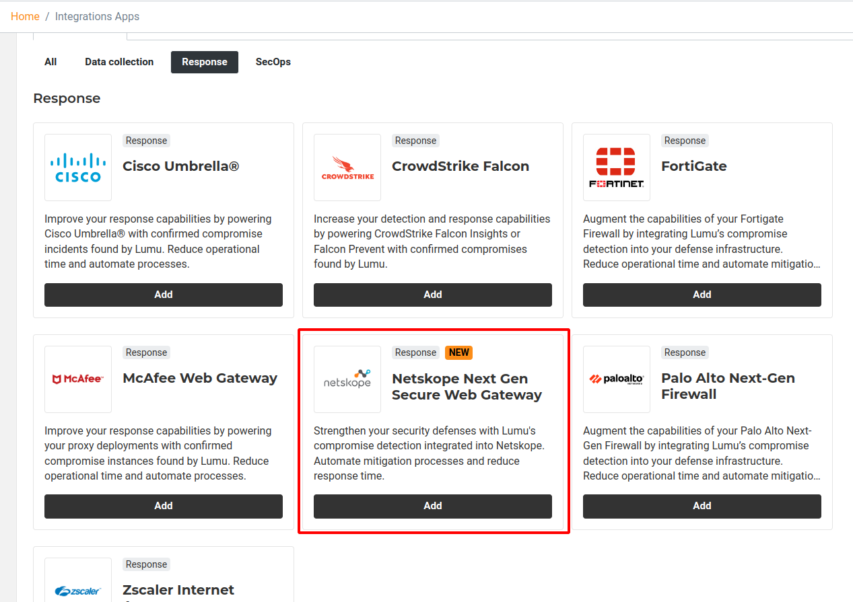The width and height of the screenshot is (853, 602).
Task: Click the CrowdStrike logo icon
Action: [x=347, y=167]
